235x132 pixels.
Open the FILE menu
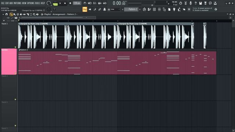point(3,3)
